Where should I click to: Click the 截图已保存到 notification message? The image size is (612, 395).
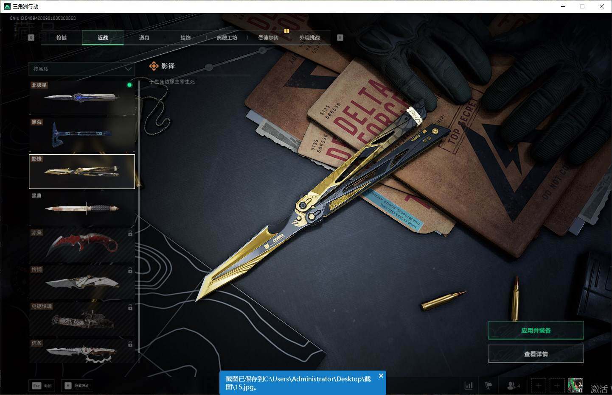pyautogui.click(x=298, y=383)
